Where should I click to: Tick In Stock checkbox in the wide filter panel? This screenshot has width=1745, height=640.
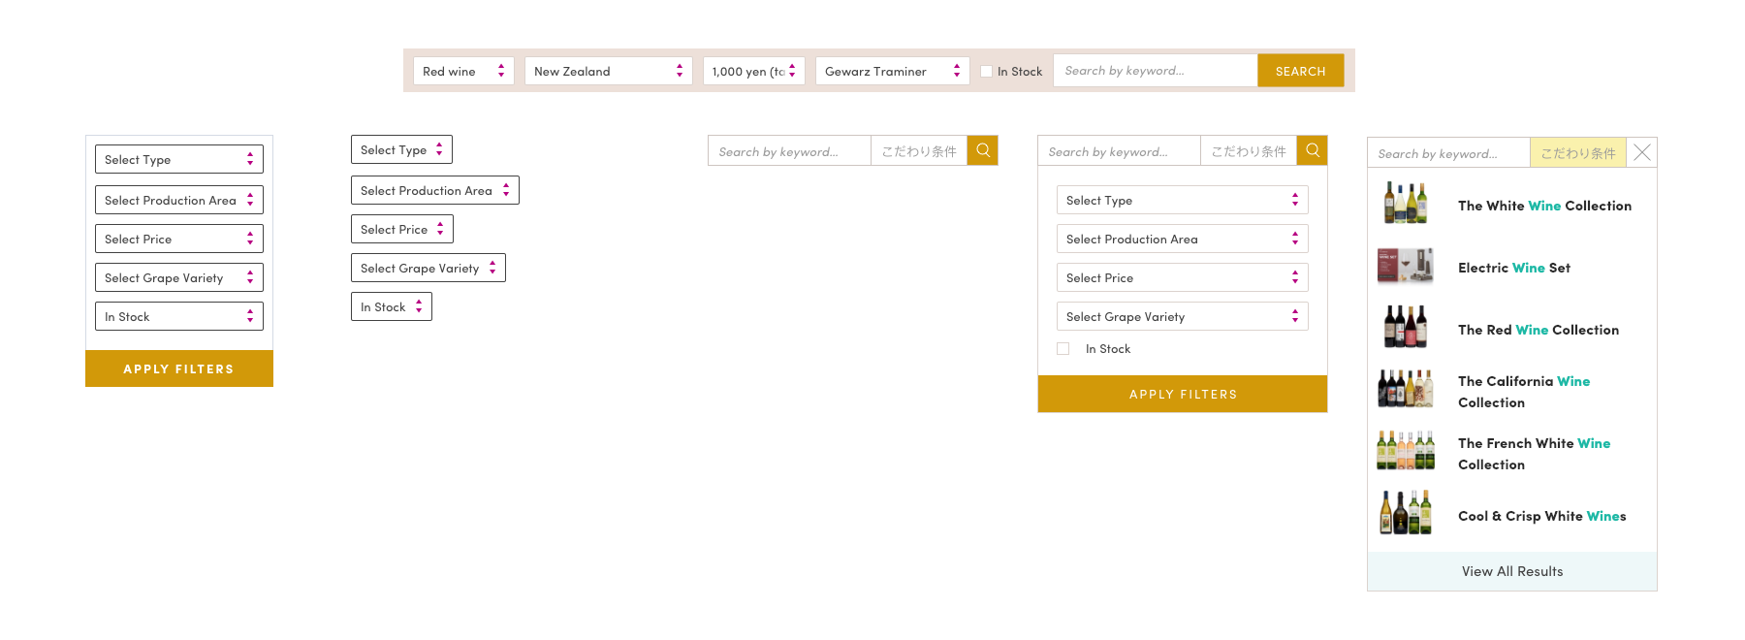click(1063, 348)
